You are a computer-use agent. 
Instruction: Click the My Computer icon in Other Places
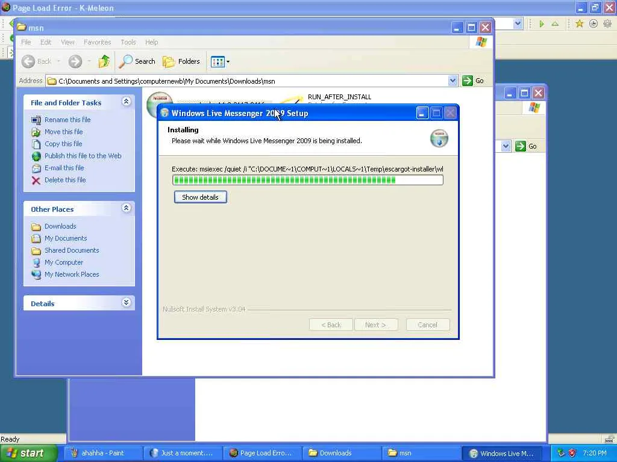36,262
